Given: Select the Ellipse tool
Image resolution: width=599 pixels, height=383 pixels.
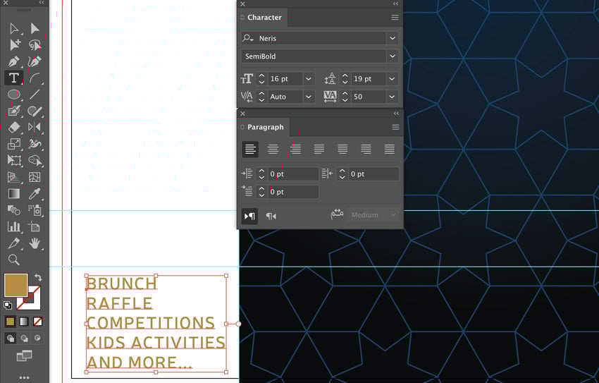Looking at the screenshot, I should 14,94.
